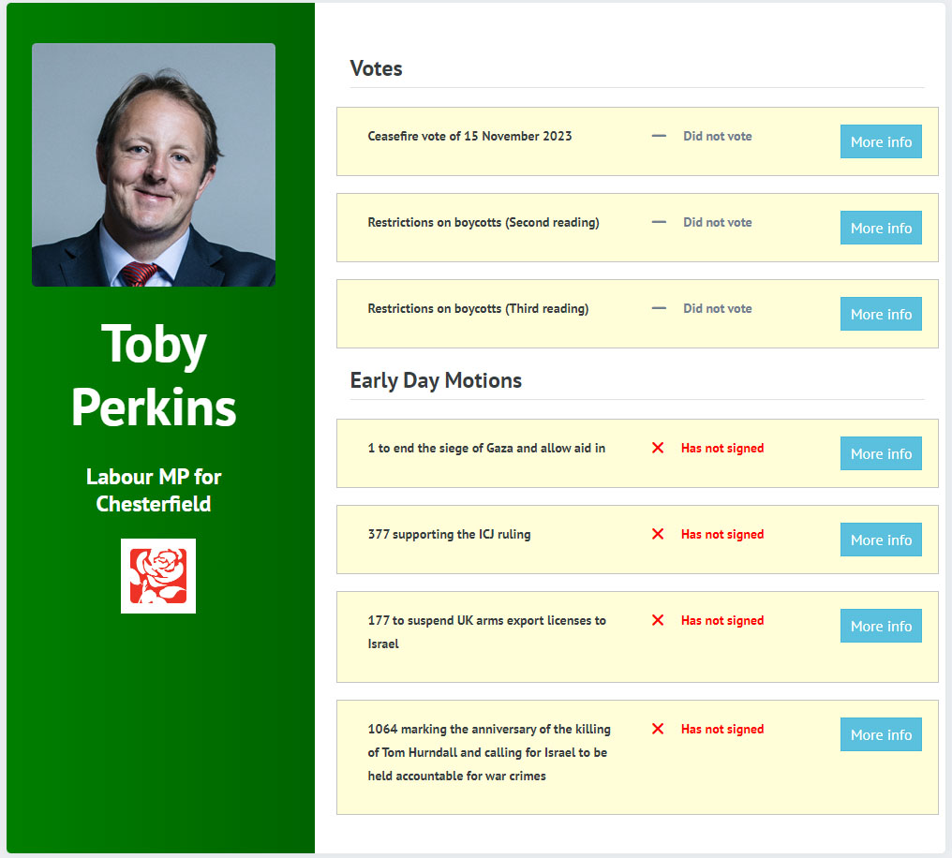Viewport: 952px width, 858px height.
Task: Click dash icon beside boycotts Third reading
Action: (659, 308)
